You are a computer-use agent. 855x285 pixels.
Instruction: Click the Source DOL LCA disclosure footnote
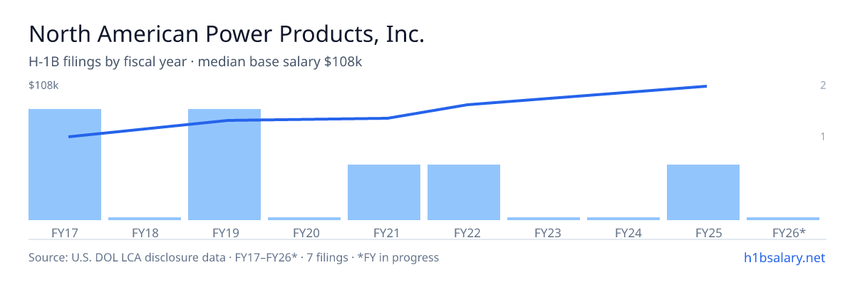[x=234, y=257]
